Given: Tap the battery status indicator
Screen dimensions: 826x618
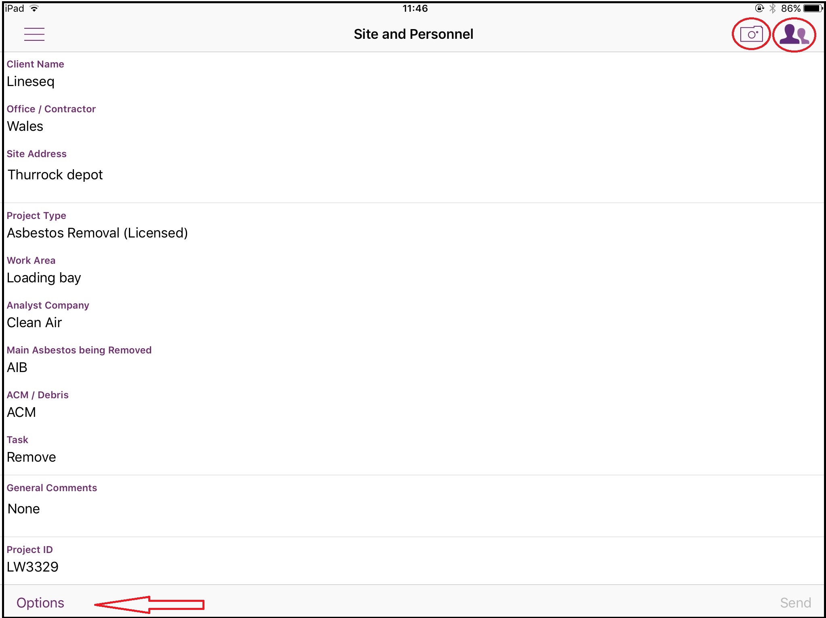Looking at the screenshot, I should click(x=813, y=8).
